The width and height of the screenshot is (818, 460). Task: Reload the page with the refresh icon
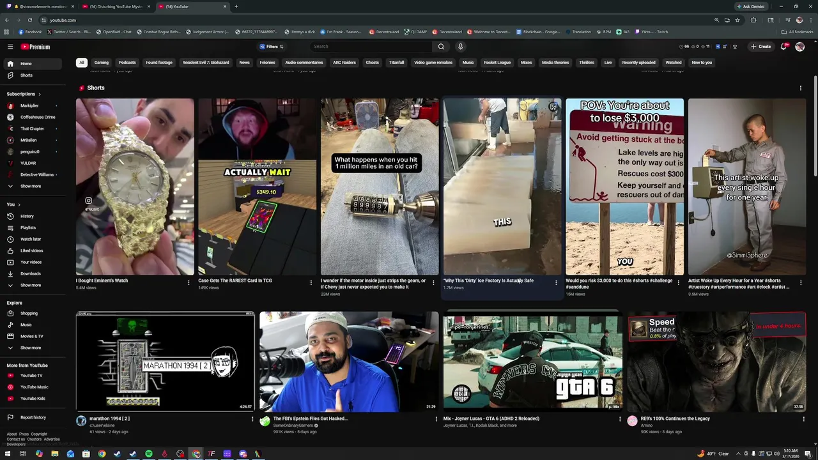coord(29,20)
